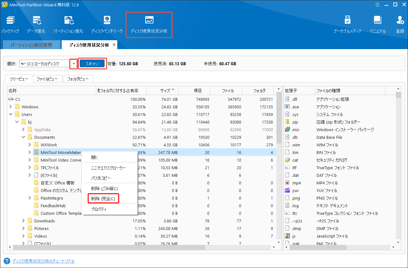Select パスをコピー in the context menu
Viewport: 408px width, 268px height.
101,178
